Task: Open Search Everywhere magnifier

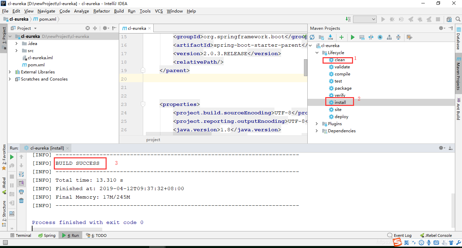Action: click(x=457, y=19)
